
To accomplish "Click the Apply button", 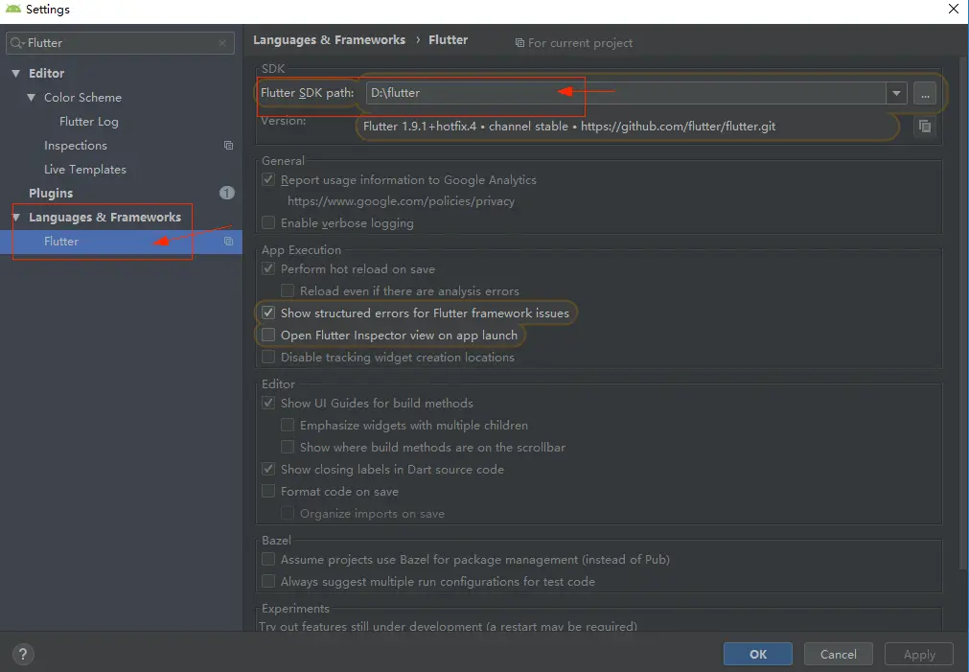I will point(919,654).
